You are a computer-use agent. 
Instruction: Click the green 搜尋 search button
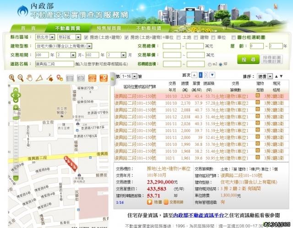[x=248, y=59]
